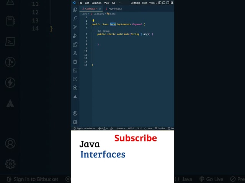Click the blue Interfaces title text

103,154
